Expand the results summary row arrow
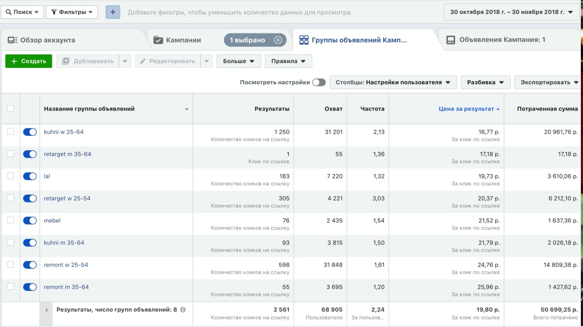Image resolution: width=583 pixels, height=327 pixels. pyautogui.click(x=47, y=310)
